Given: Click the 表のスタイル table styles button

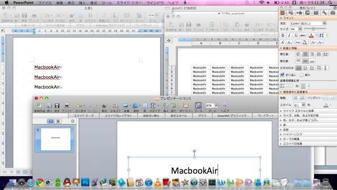Looking at the screenshot, I should tap(179, 116).
